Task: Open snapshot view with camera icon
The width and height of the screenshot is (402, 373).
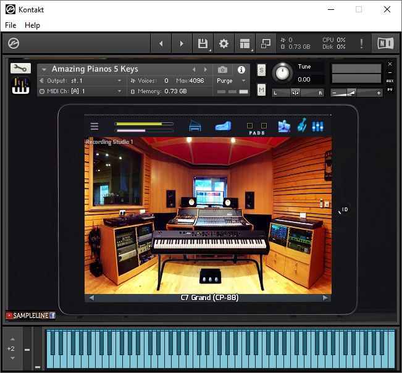Action: coord(222,69)
